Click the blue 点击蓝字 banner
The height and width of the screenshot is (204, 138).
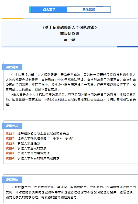[x=49, y=9]
